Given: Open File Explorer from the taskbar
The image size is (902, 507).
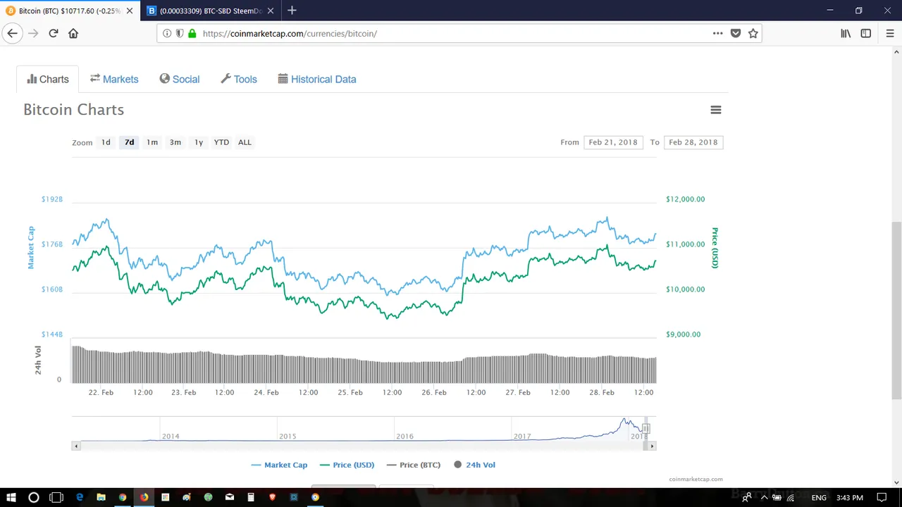Looking at the screenshot, I should [101, 497].
